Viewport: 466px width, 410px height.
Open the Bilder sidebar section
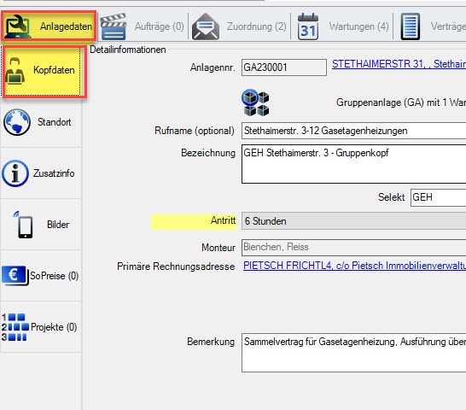coord(41,225)
